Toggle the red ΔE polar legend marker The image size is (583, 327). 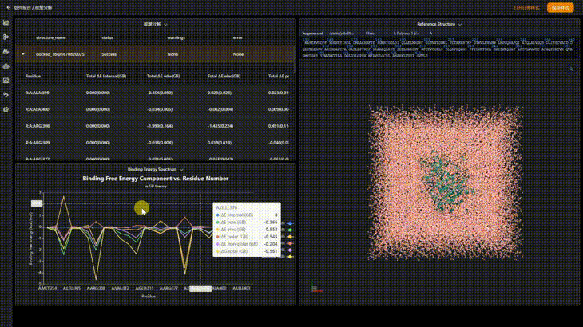click(x=291, y=243)
